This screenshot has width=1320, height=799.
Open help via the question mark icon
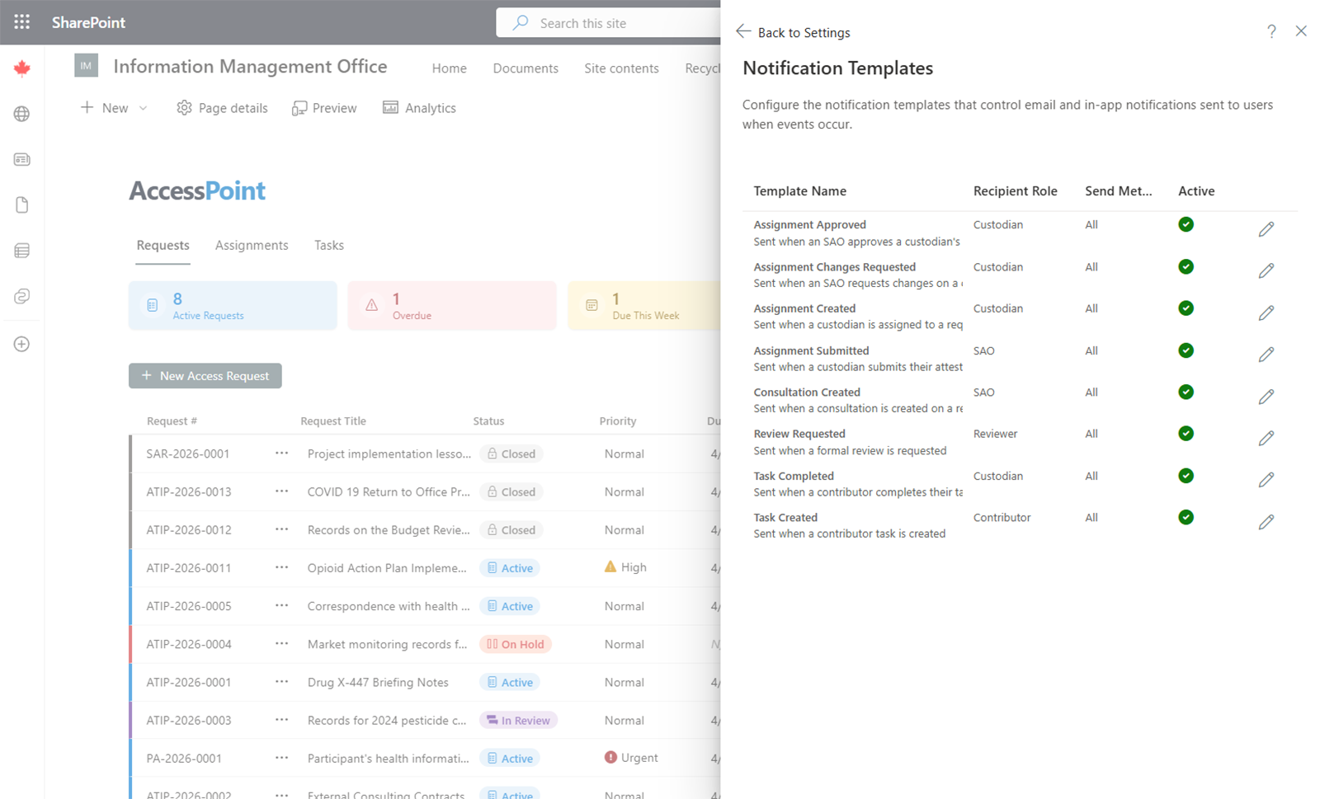click(1271, 31)
